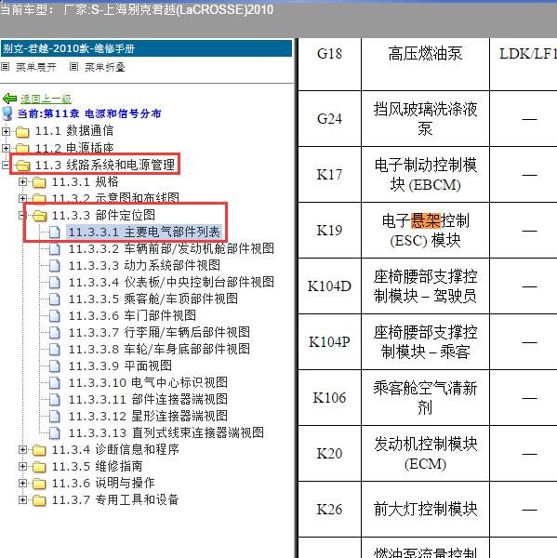
Task: Click the page icon of 11.3.3.5 乘客舱/车顶部件视图
Action: click(54, 299)
